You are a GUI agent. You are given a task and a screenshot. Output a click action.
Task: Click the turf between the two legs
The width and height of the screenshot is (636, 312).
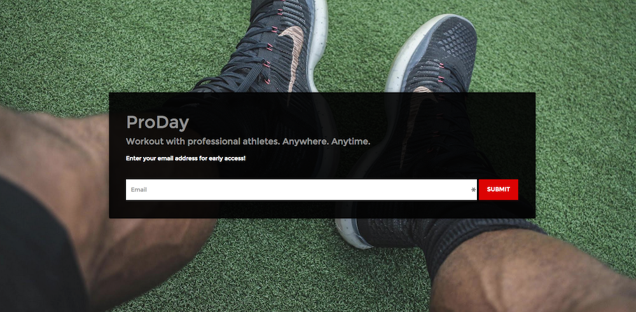[284, 263]
